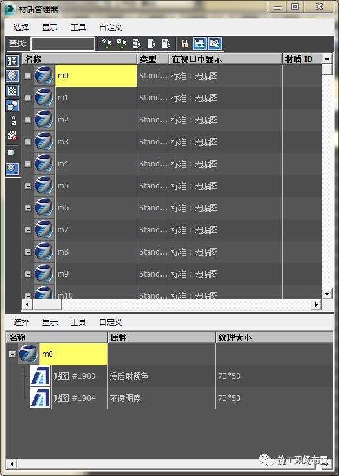Click the invert selection toolbar icon
The image size is (339, 476).
(166, 44)
